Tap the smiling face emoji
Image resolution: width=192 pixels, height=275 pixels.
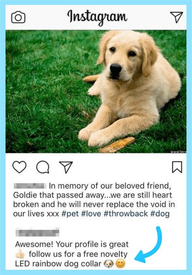tap(120, 264)
